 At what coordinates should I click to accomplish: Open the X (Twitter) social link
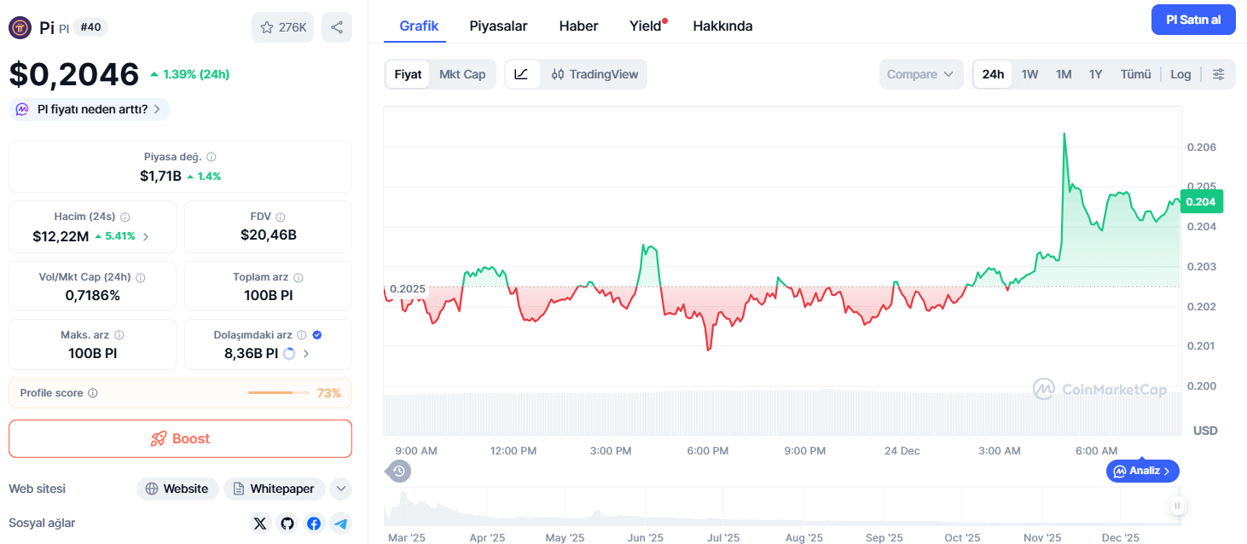pyautogui.click(x=260, y=524)
